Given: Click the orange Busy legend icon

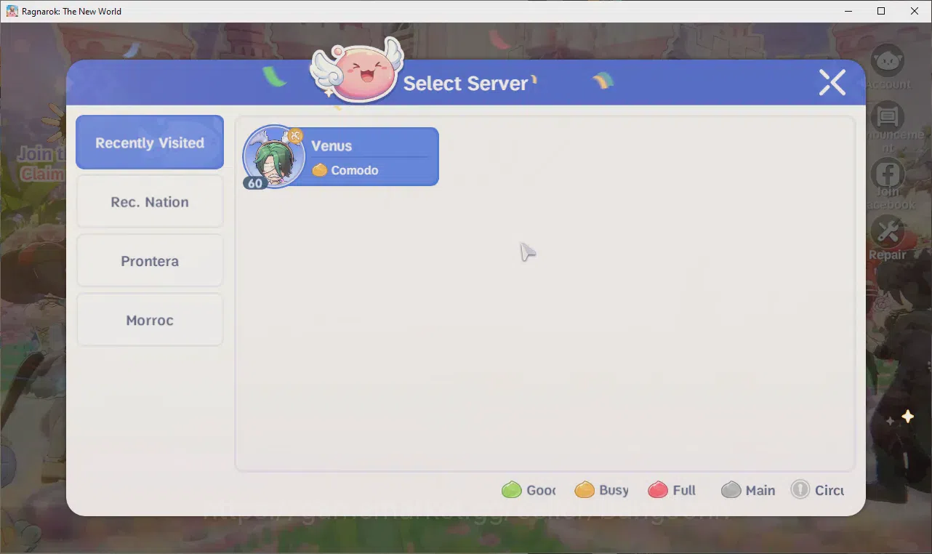Looking at the screenshot, I should point(584,489).
